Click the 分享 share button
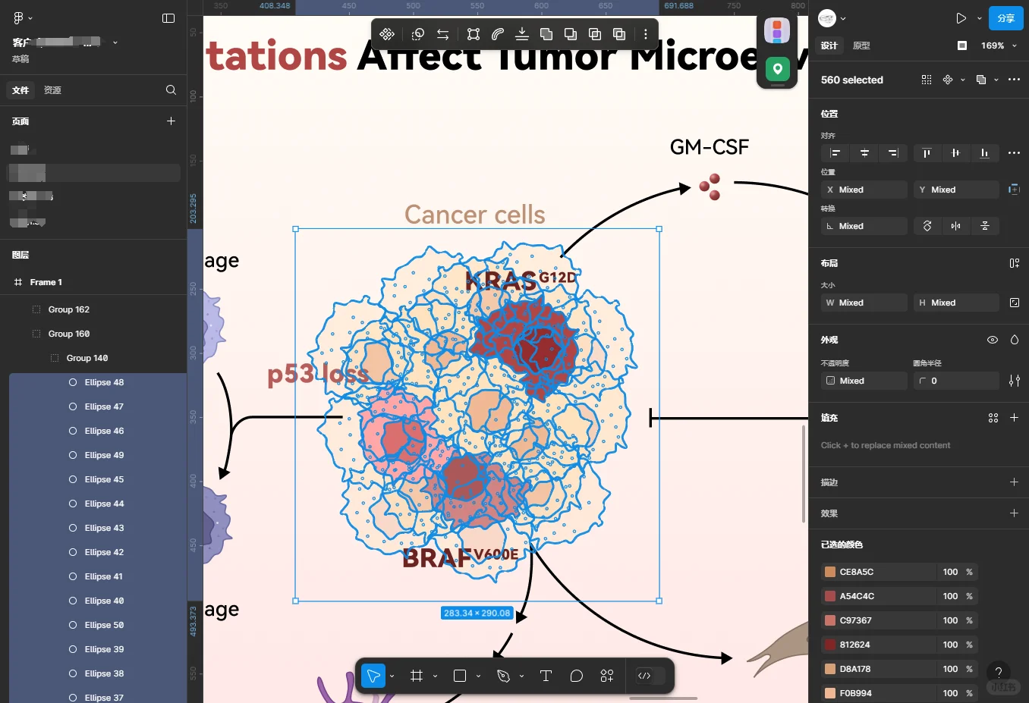 1006,18
